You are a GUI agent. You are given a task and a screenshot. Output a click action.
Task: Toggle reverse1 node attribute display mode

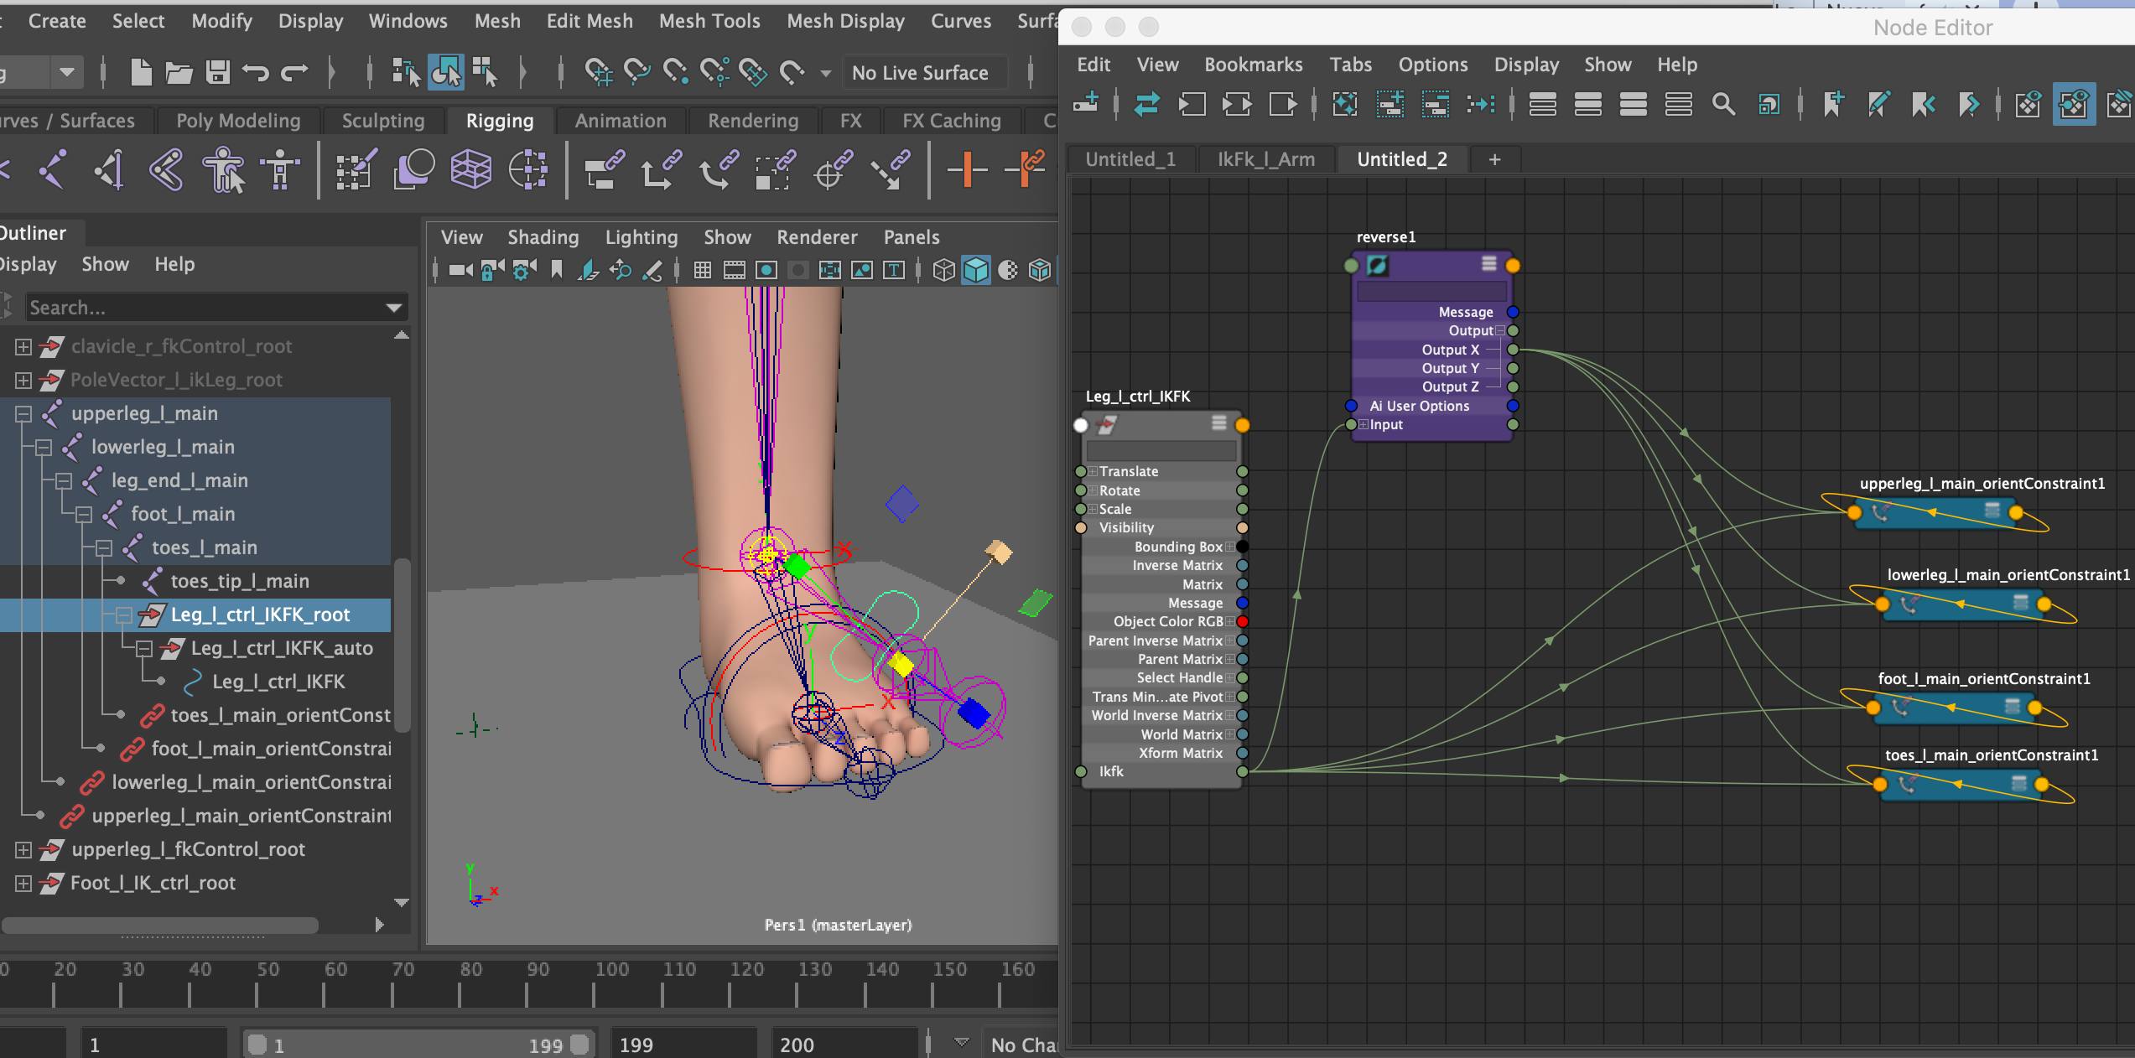click(x=1488, y=264)
